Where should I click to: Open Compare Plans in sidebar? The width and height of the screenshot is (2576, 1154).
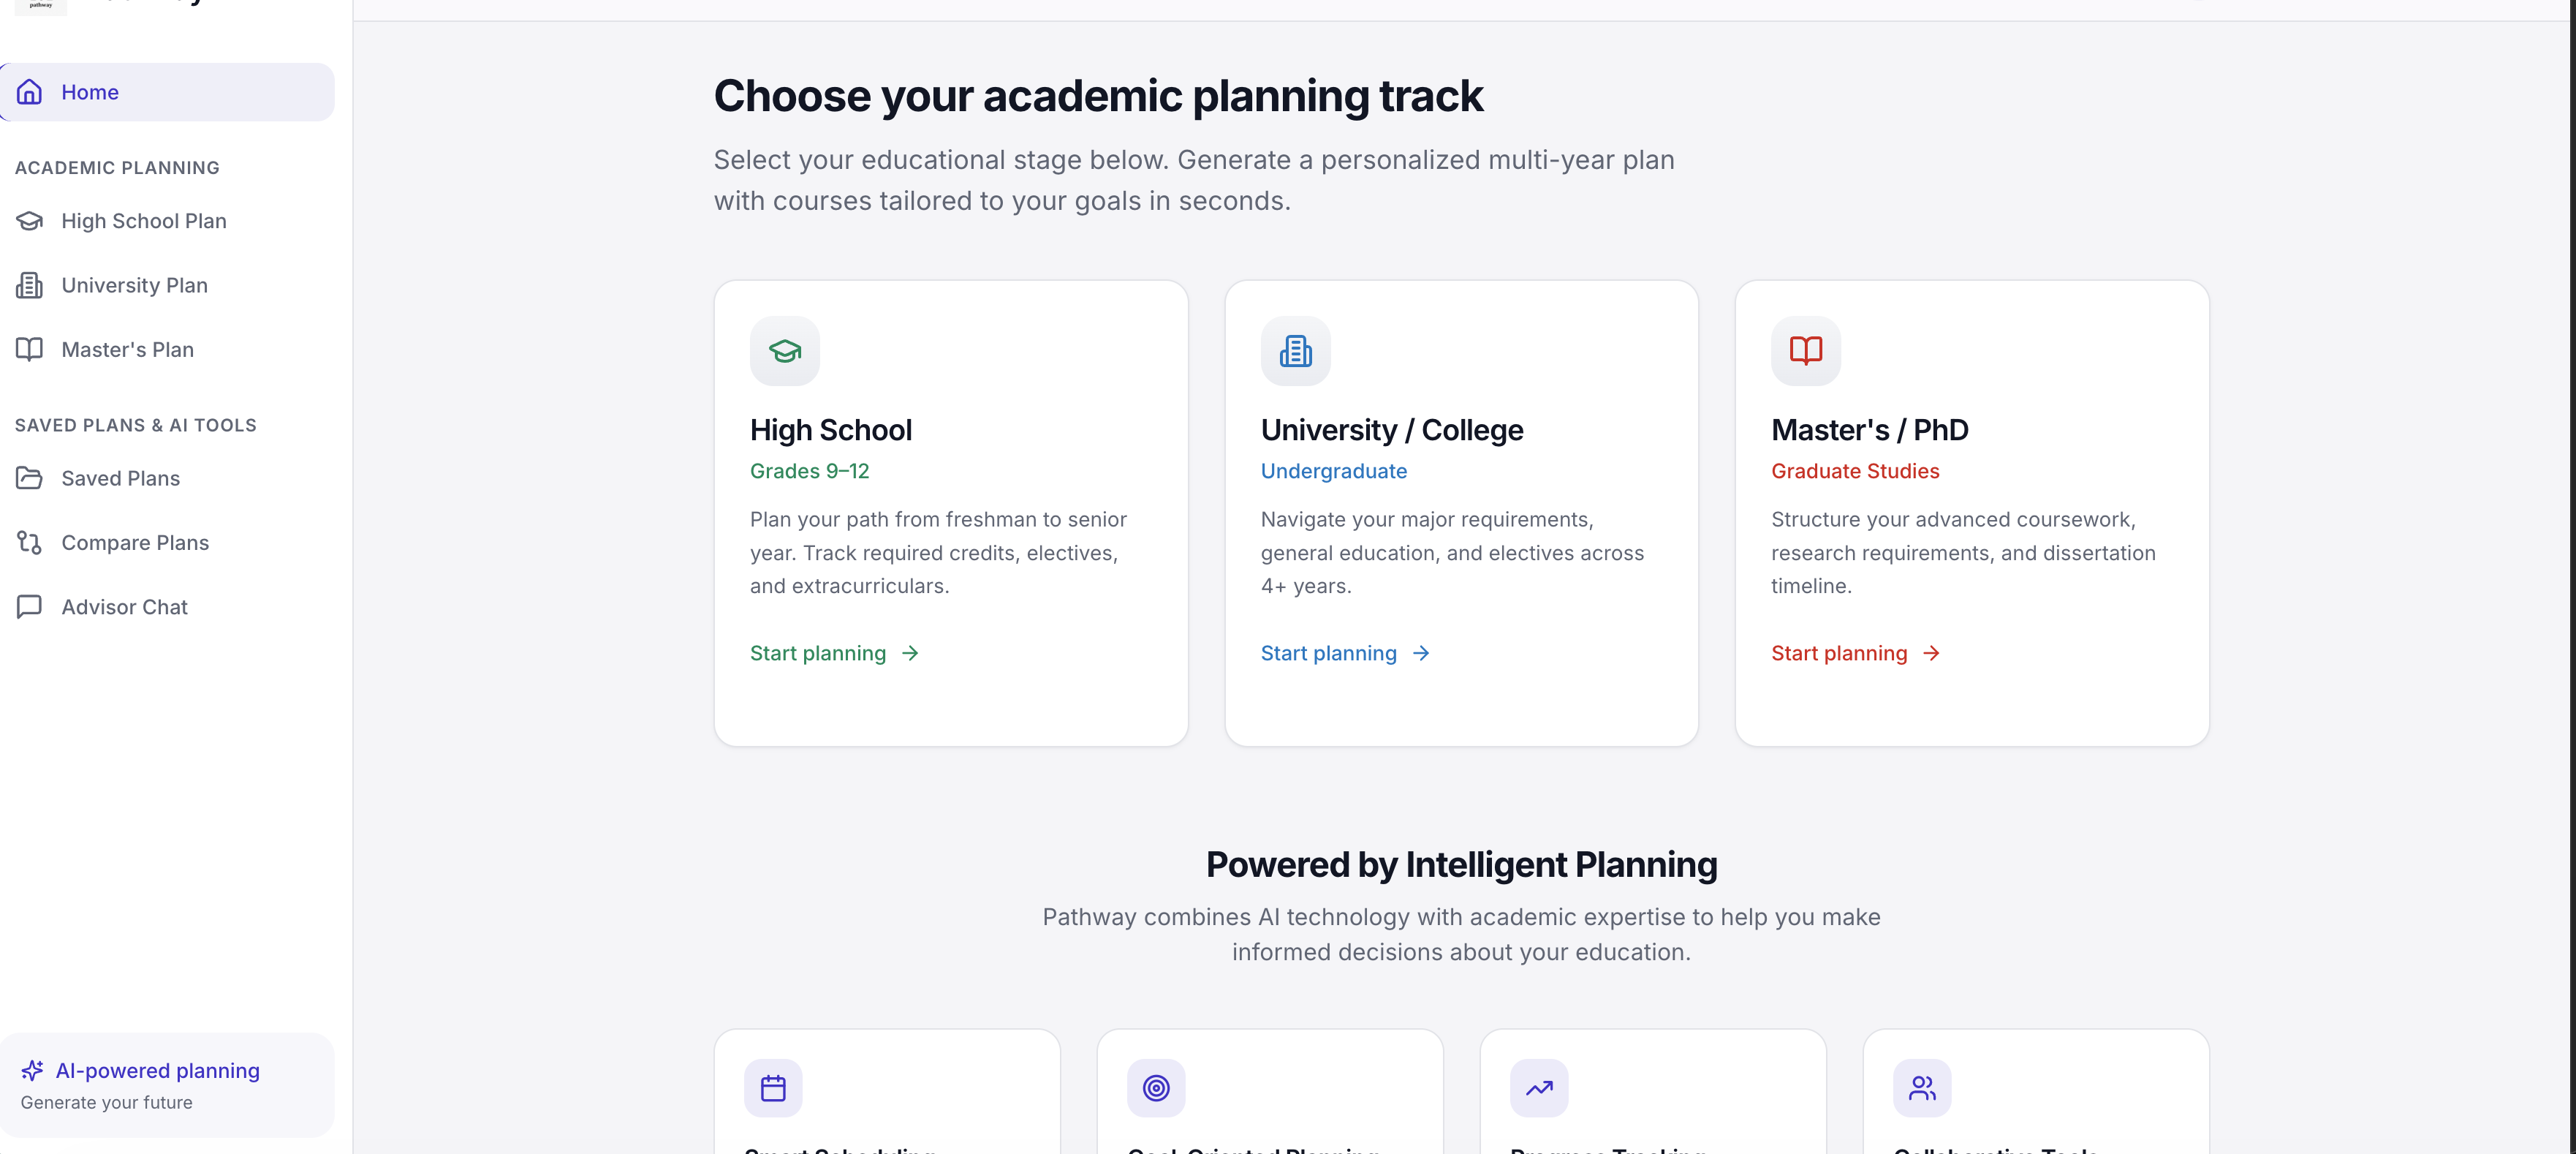click(135, 543)
